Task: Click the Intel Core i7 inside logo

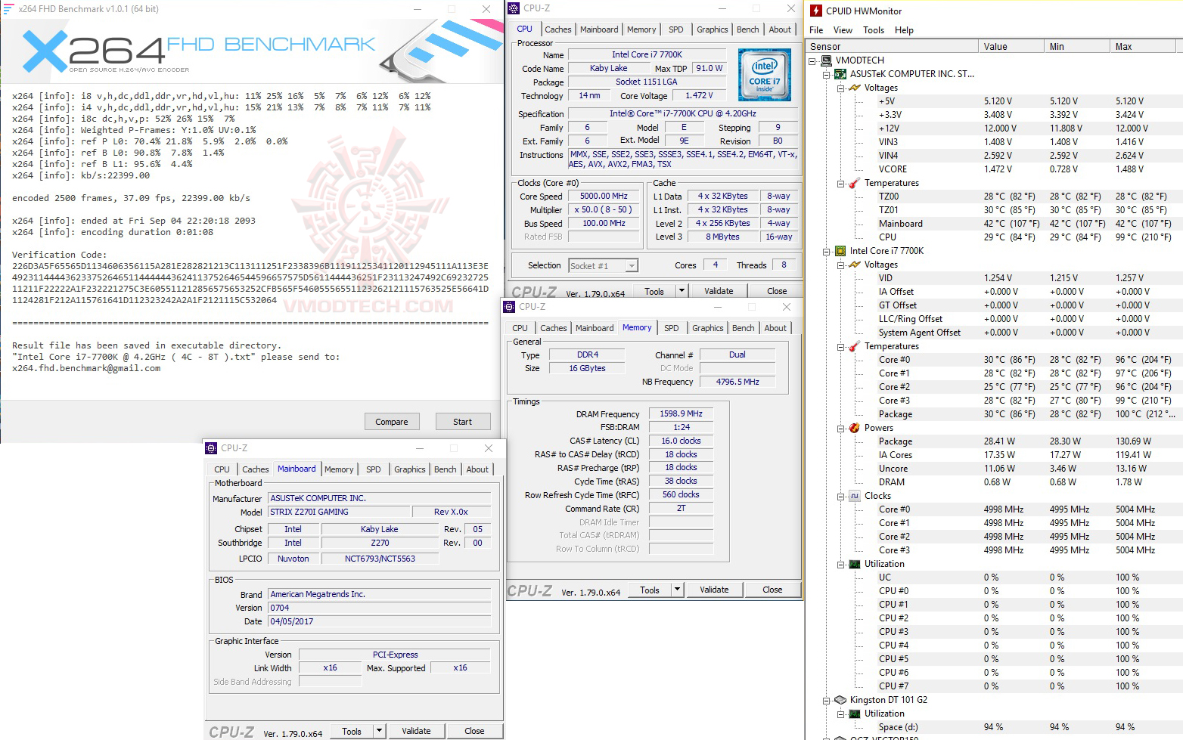Action: [765, 75]
